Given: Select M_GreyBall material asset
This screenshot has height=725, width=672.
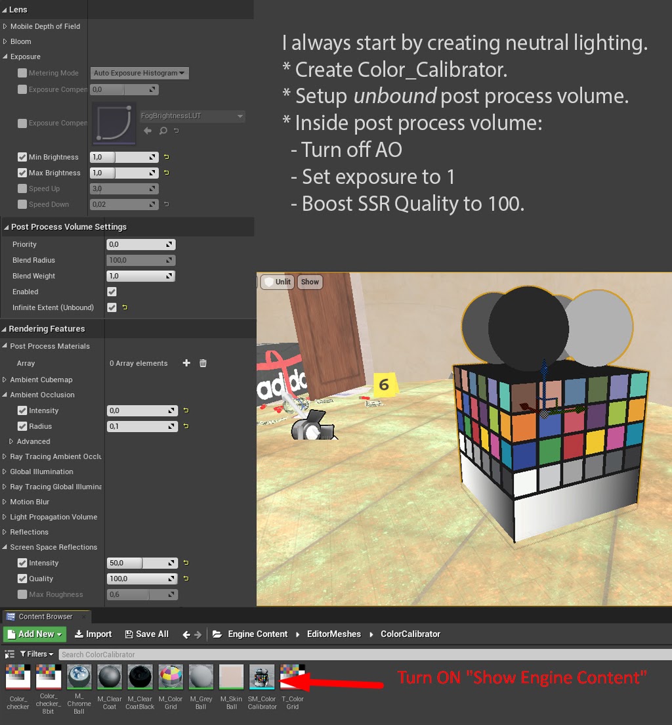Looking at the screenshot, I should click(201, 676).
